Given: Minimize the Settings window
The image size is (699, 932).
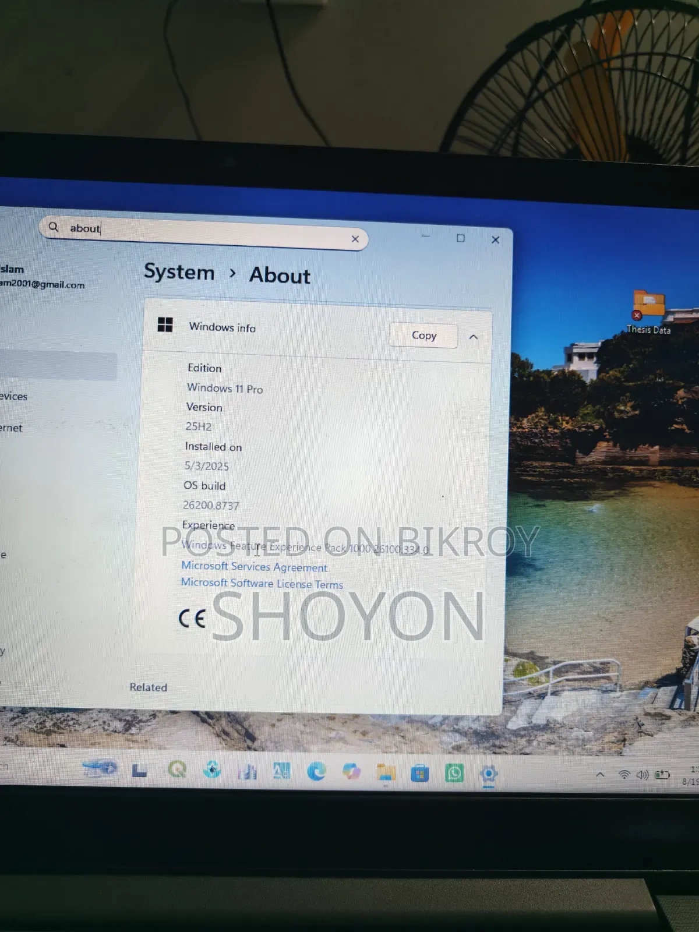Looking at the screenshot, I should click(426, 236).
